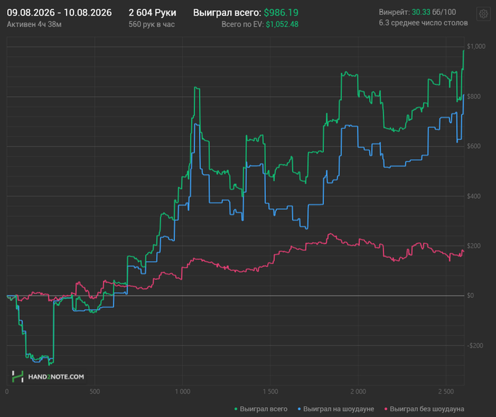Click the winrate value 30.33 бб/100
The height and width of the screenshot is (417, 496).
pos(434,12)
